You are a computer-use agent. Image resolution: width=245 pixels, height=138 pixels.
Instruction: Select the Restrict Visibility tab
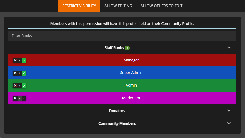[x=79, y=6]
